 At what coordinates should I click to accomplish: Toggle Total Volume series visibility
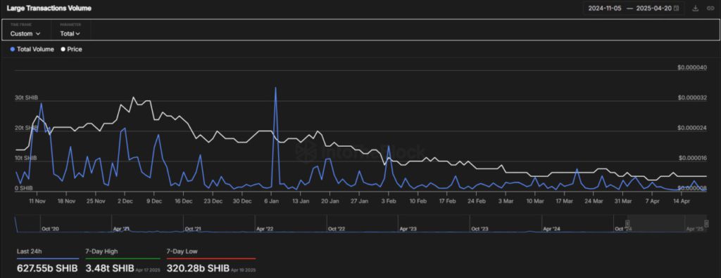(32, 49)
